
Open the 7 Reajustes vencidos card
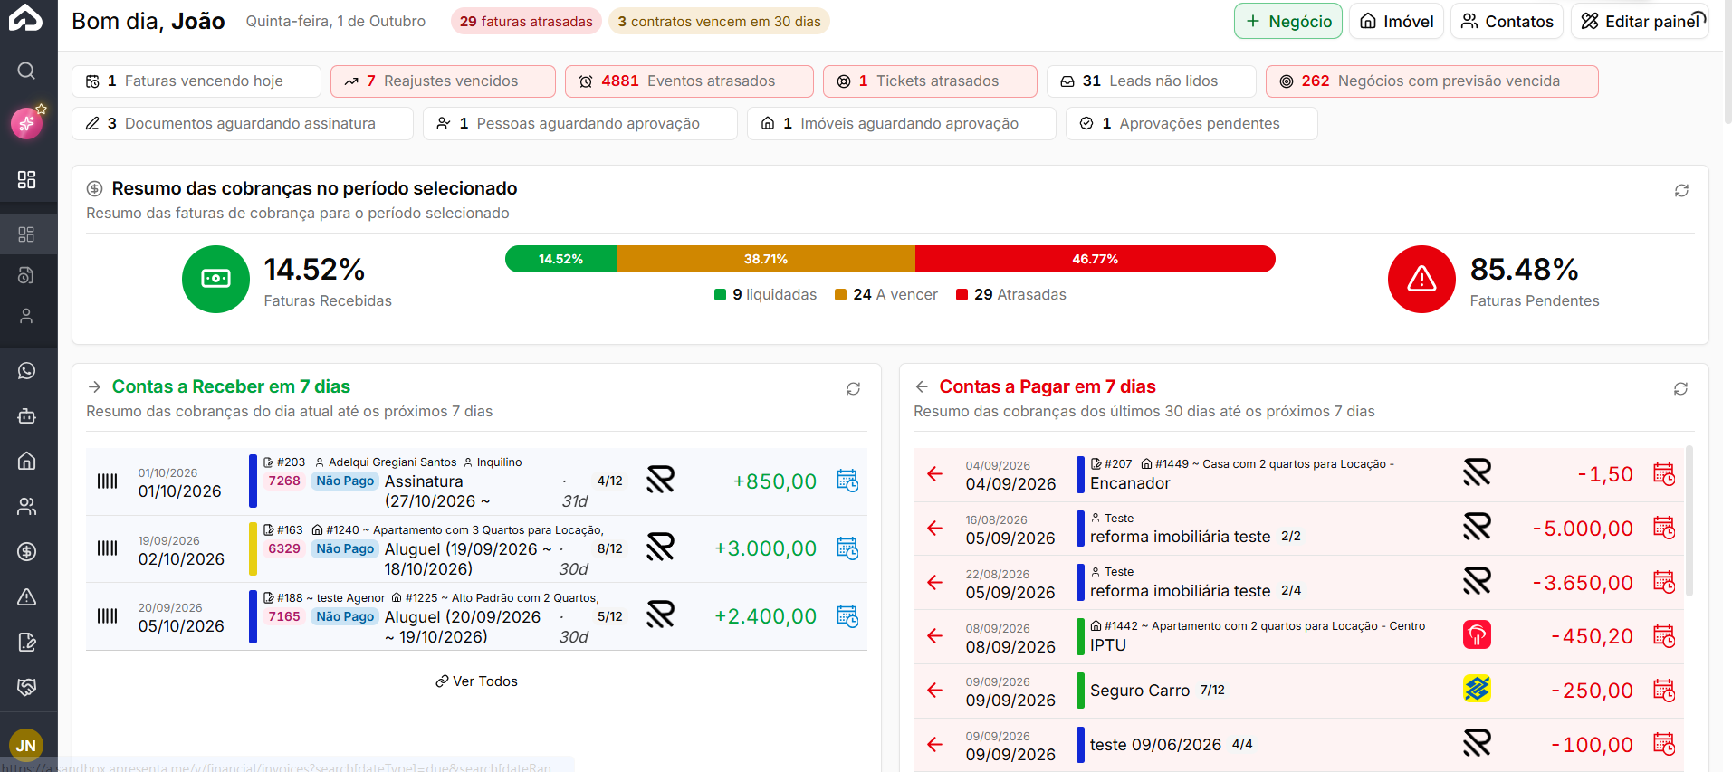pos(443,81)
